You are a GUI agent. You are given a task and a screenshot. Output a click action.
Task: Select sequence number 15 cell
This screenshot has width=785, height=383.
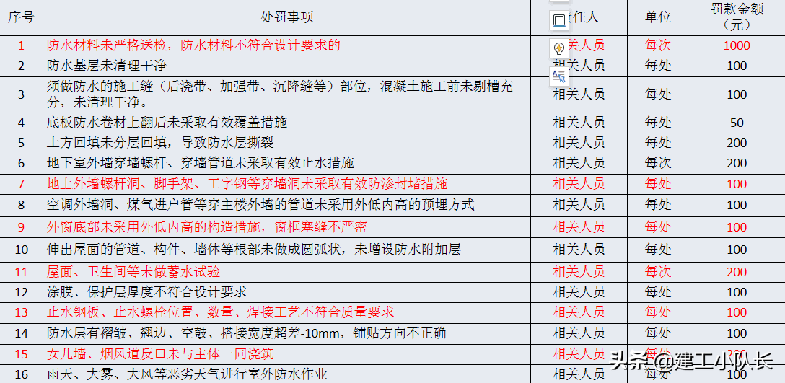[x=21, y=354]
